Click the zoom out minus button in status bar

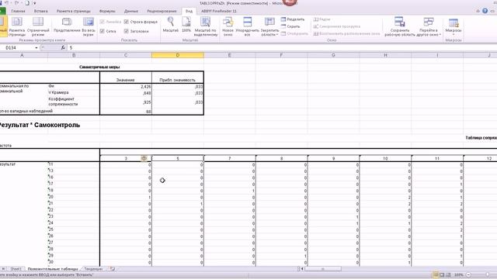coord(468,274)
